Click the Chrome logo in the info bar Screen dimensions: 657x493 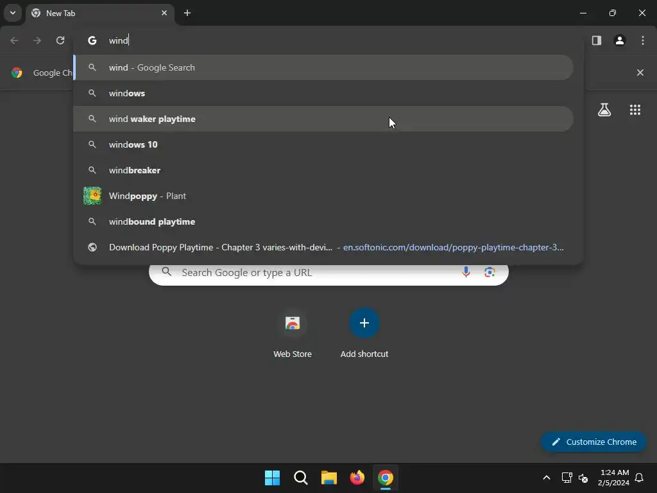coord(17,73)
